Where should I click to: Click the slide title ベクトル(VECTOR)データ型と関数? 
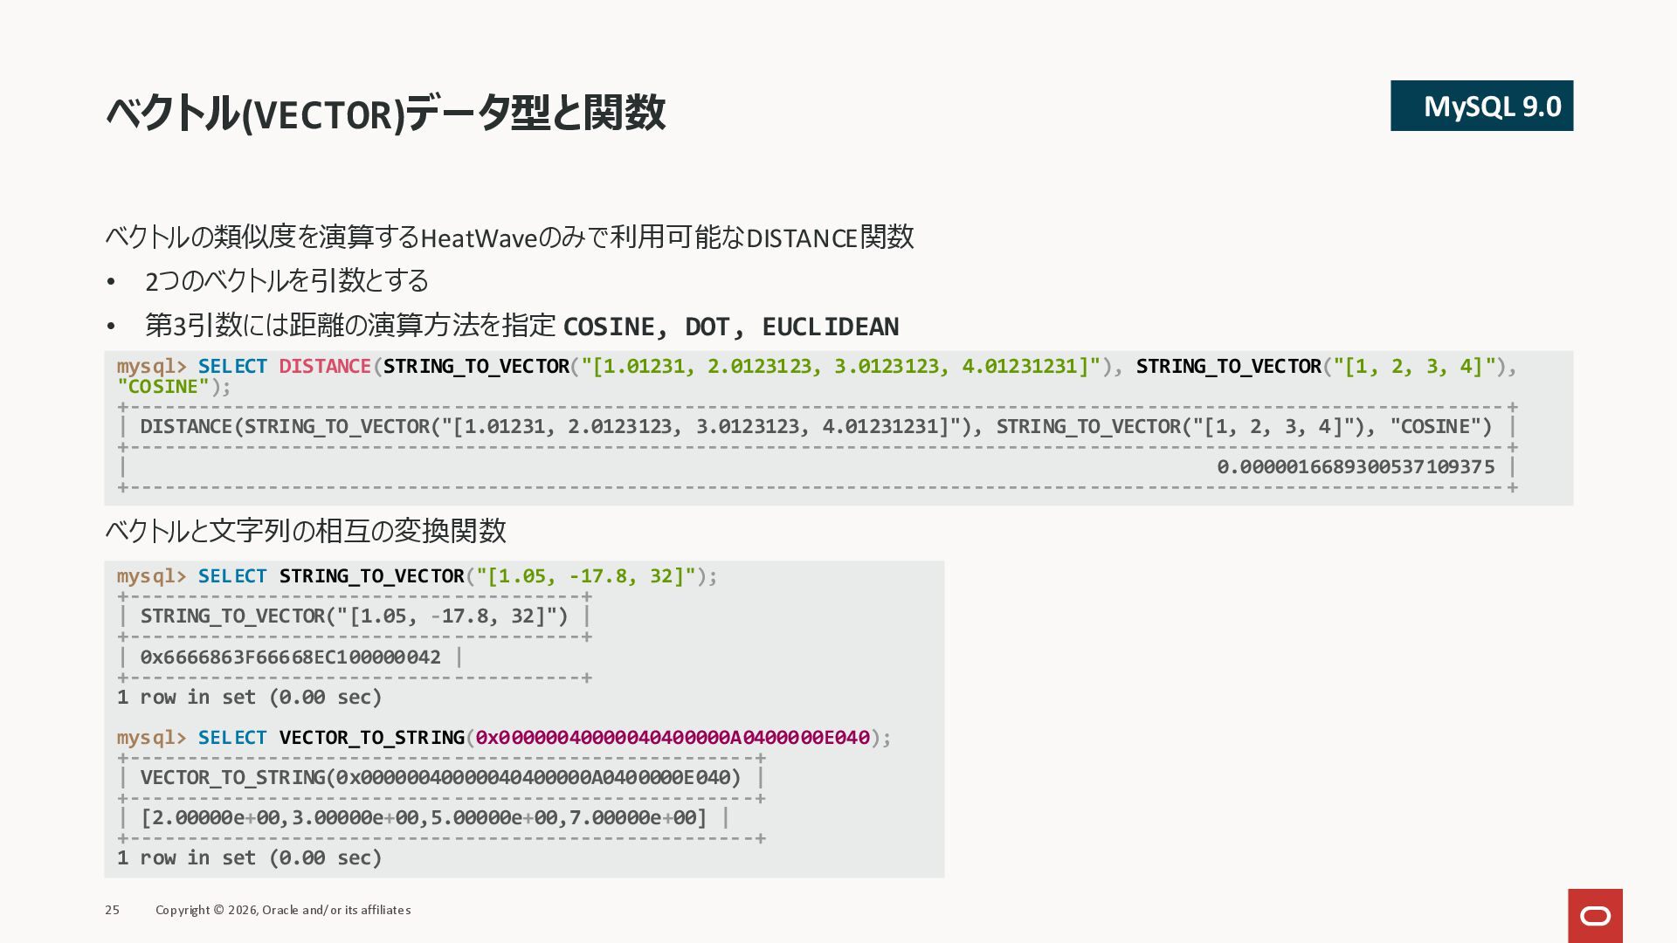pyautogui.click(x=385, y=114)
